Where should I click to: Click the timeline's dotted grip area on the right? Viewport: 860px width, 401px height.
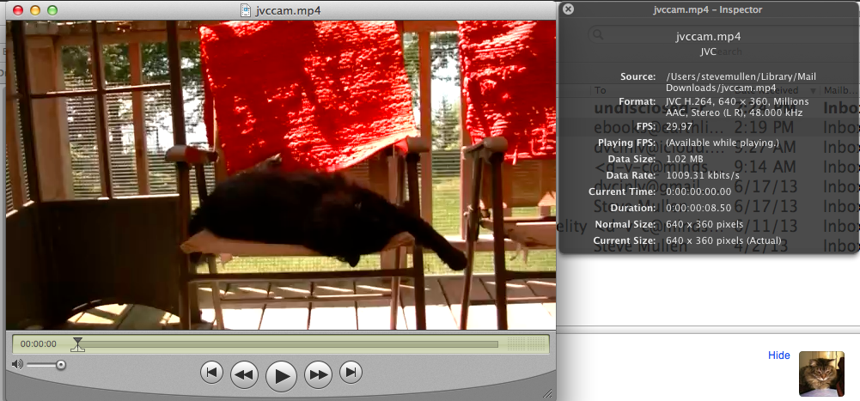[526, 344]
